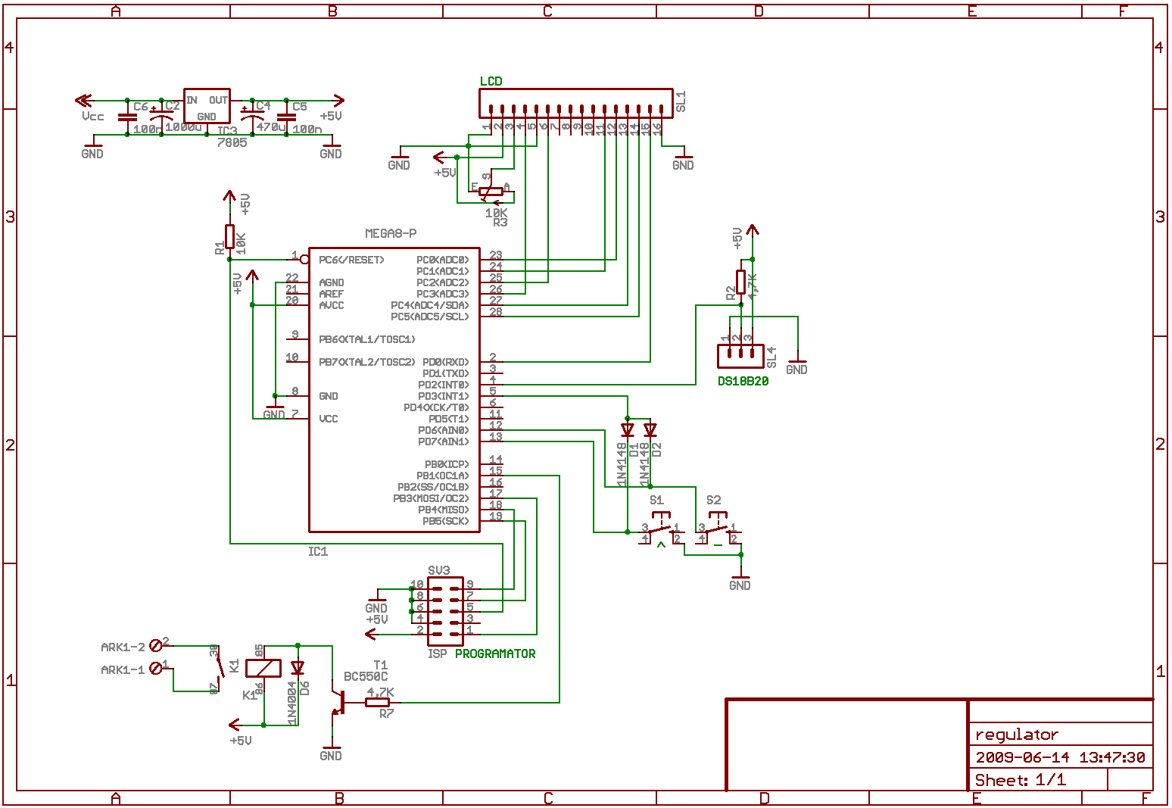Select the PB1(OC1A) pin label
The image size is (1172, 808).
coord(443,476)
